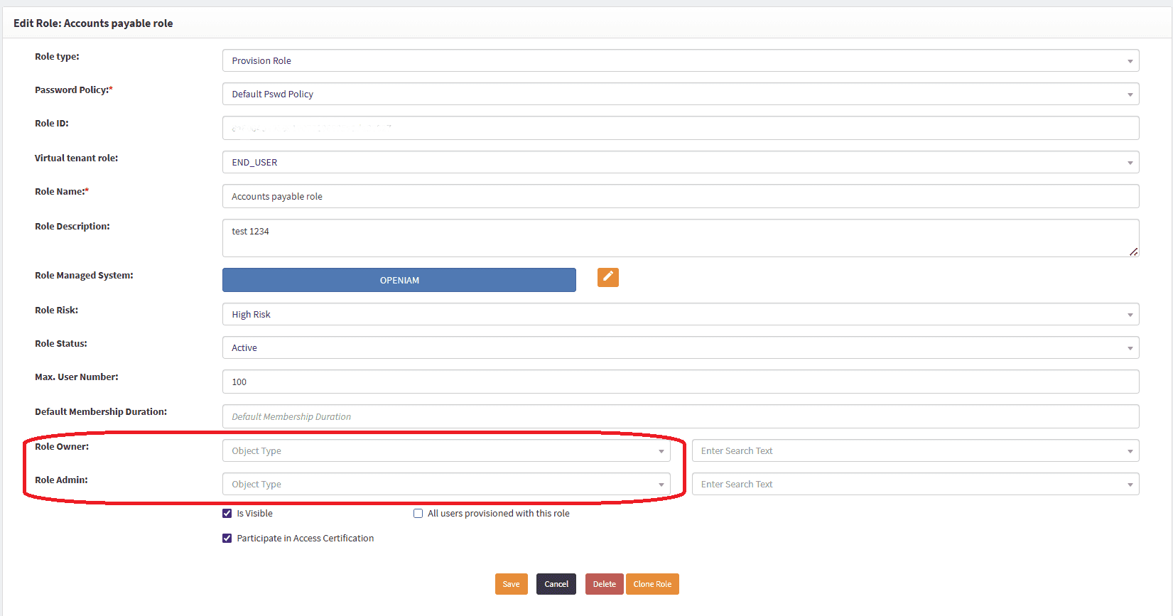Screen dimensions: 1173x616
Task: Focus the Role Name text field
Action: pos(680,196)
